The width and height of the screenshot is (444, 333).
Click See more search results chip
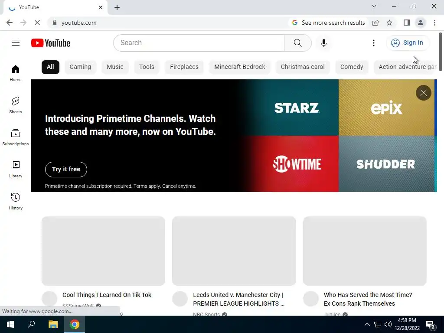tap(329, 23)
